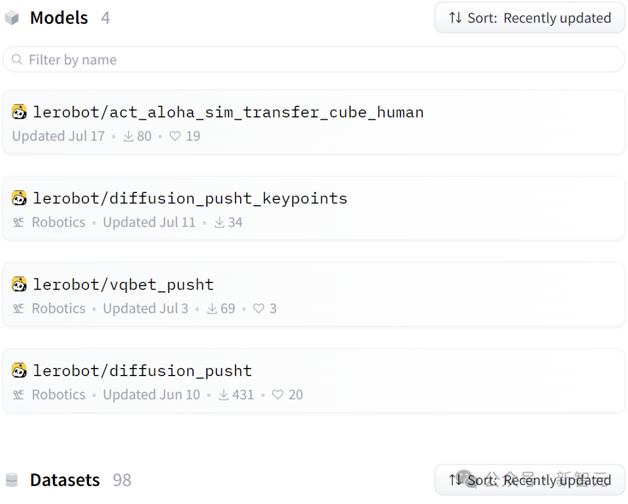Click the heart icon on act_aloha_sim_transfer_cube_human

click(175, 137)
